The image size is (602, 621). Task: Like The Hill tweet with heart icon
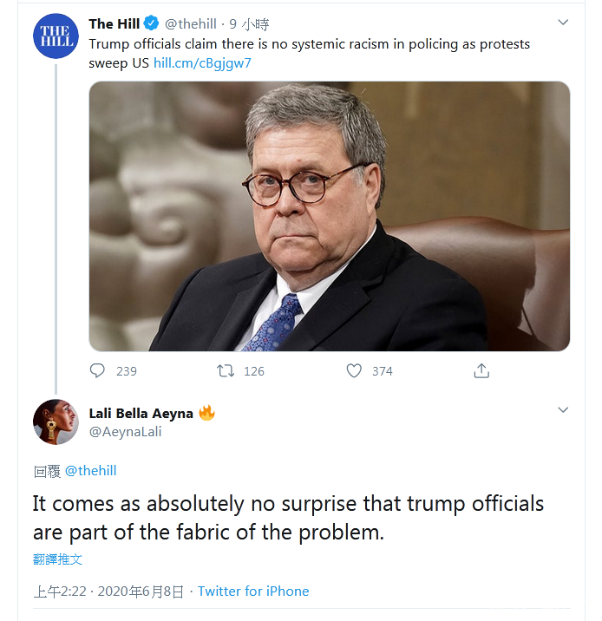[x=354, y=370]
